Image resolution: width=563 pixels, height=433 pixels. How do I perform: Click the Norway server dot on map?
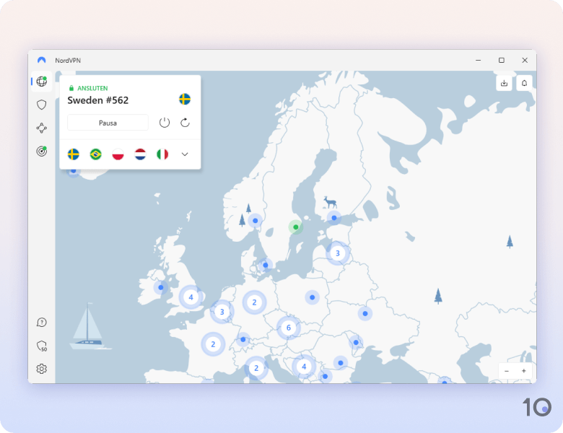point(256,221)
